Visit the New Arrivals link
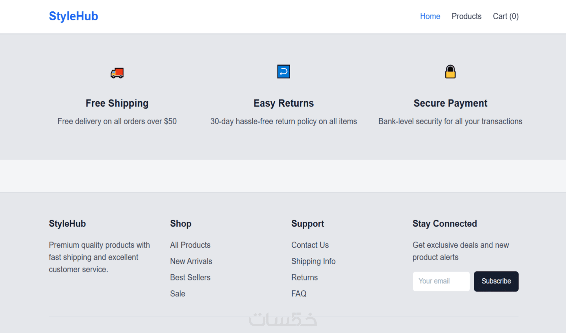566x333 pixels. [x=191, y=261]
